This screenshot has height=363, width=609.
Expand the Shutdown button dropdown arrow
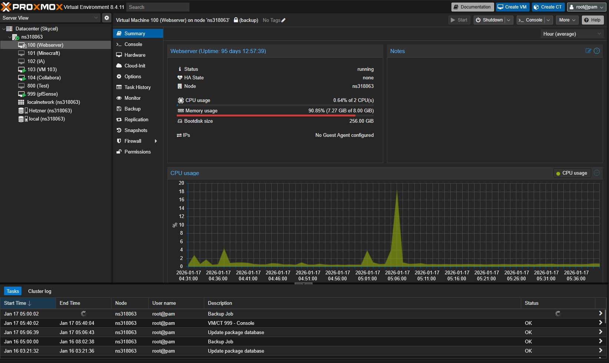coord(508,20)
